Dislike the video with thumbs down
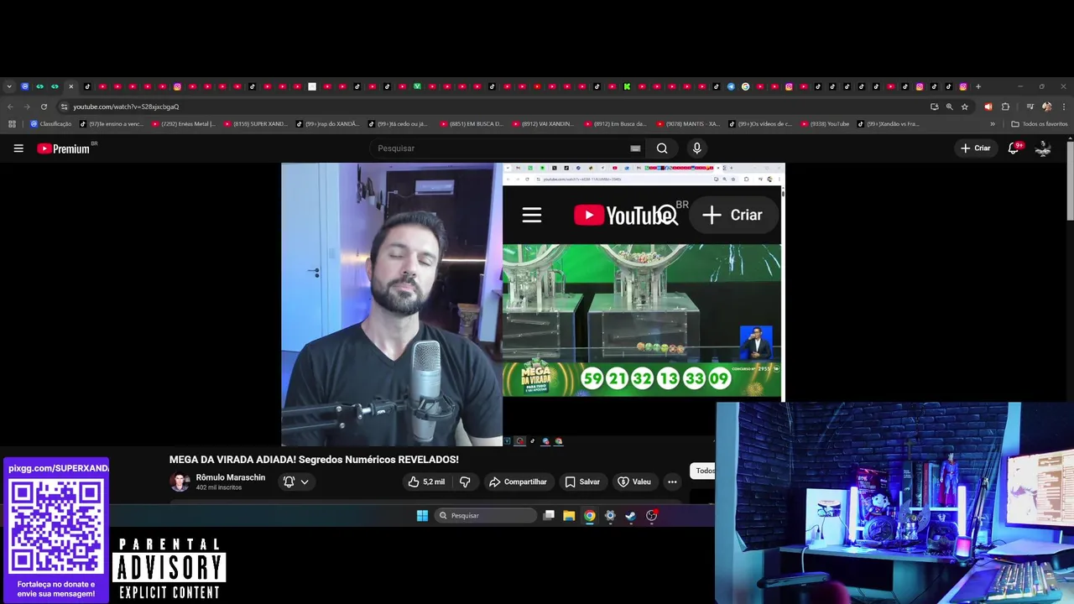 coord(465,482)
